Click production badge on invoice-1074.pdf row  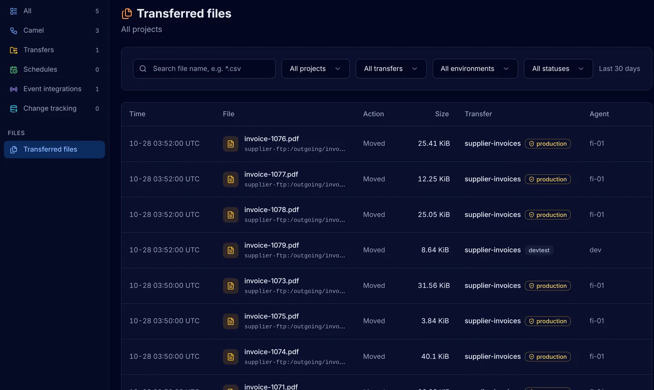(548, 357)
